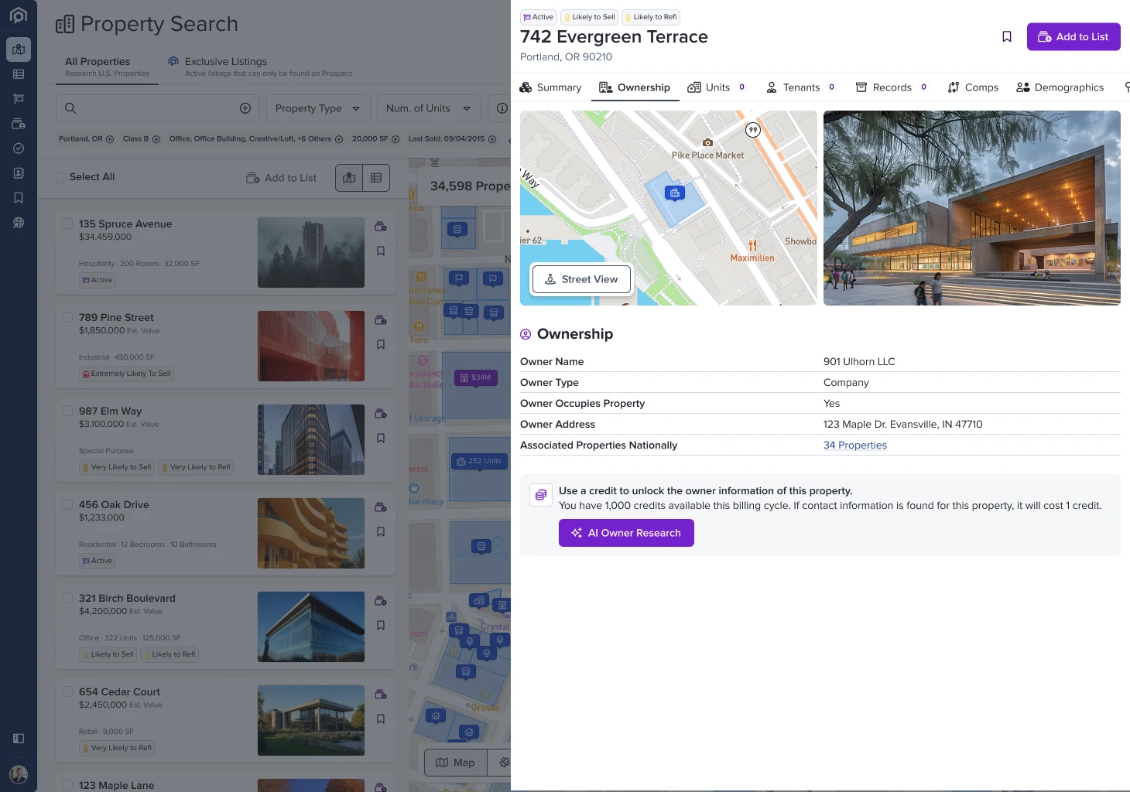Screen dimensions: 1130x792
Task: Select the 789 Pine Street checkbox
Action: [67, 317]
